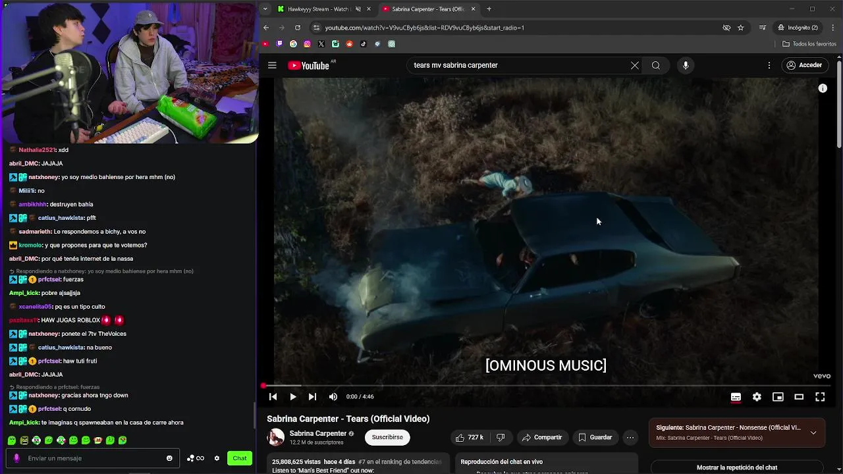
Task: Open a new browser tab
Action: [489, 9]
